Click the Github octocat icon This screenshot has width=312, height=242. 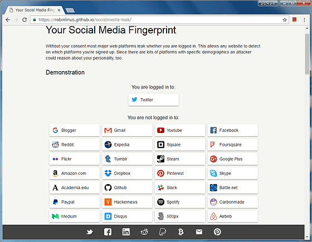point(108,187)
